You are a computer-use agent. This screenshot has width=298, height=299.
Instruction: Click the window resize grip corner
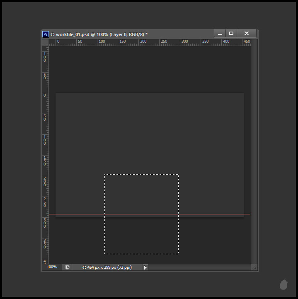(254, 267)
